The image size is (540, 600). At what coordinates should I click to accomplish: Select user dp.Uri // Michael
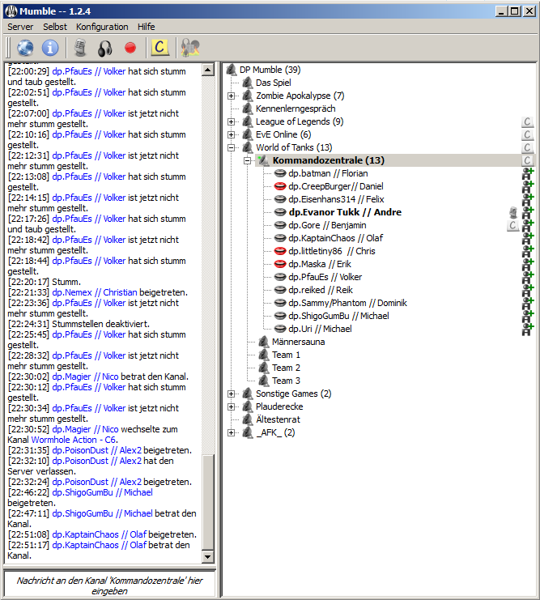(x=320, y=329)
